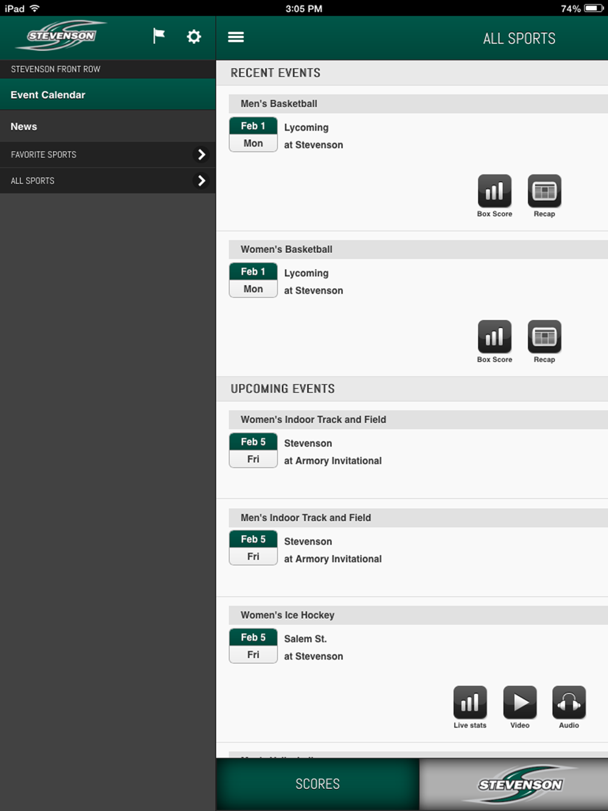608x811 pixels.
Task: Tap Feb 5 badge for Women's Ice Hockey
Action: 253,646
